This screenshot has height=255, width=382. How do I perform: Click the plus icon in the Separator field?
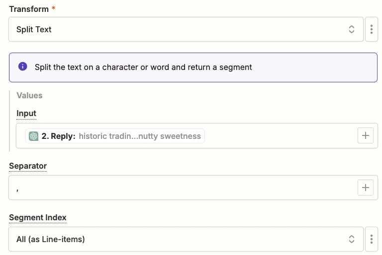point(366,188)
